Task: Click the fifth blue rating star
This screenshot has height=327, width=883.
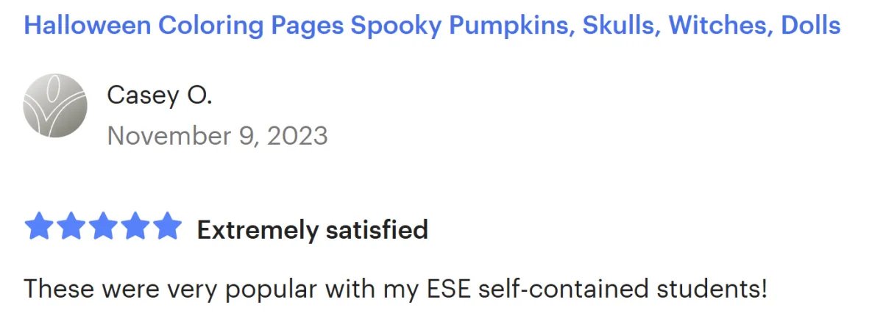Action: coord(166,226)
